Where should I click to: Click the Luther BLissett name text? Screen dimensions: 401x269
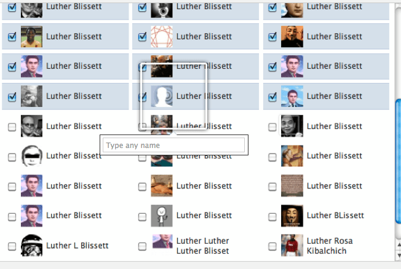point(335,216)
